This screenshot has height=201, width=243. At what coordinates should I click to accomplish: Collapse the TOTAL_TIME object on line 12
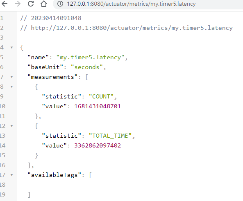(11, 126)
